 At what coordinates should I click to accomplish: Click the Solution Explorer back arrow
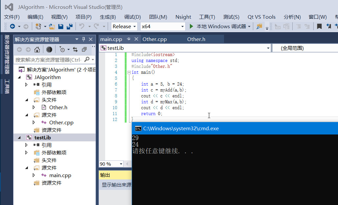19,50
